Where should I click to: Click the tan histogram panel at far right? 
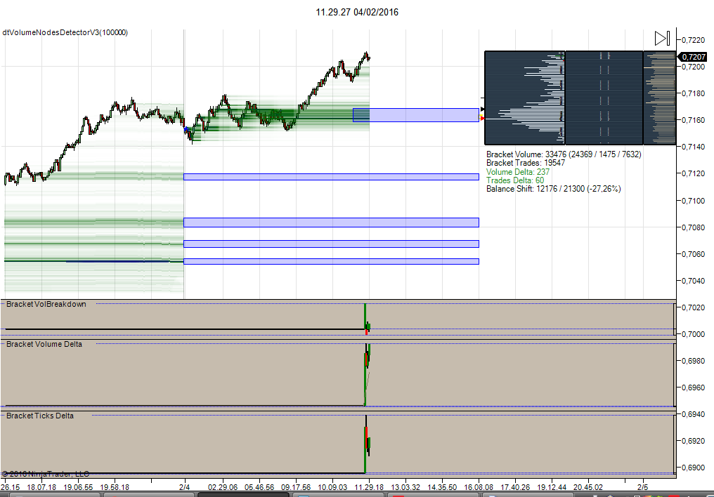coord(659,98)
